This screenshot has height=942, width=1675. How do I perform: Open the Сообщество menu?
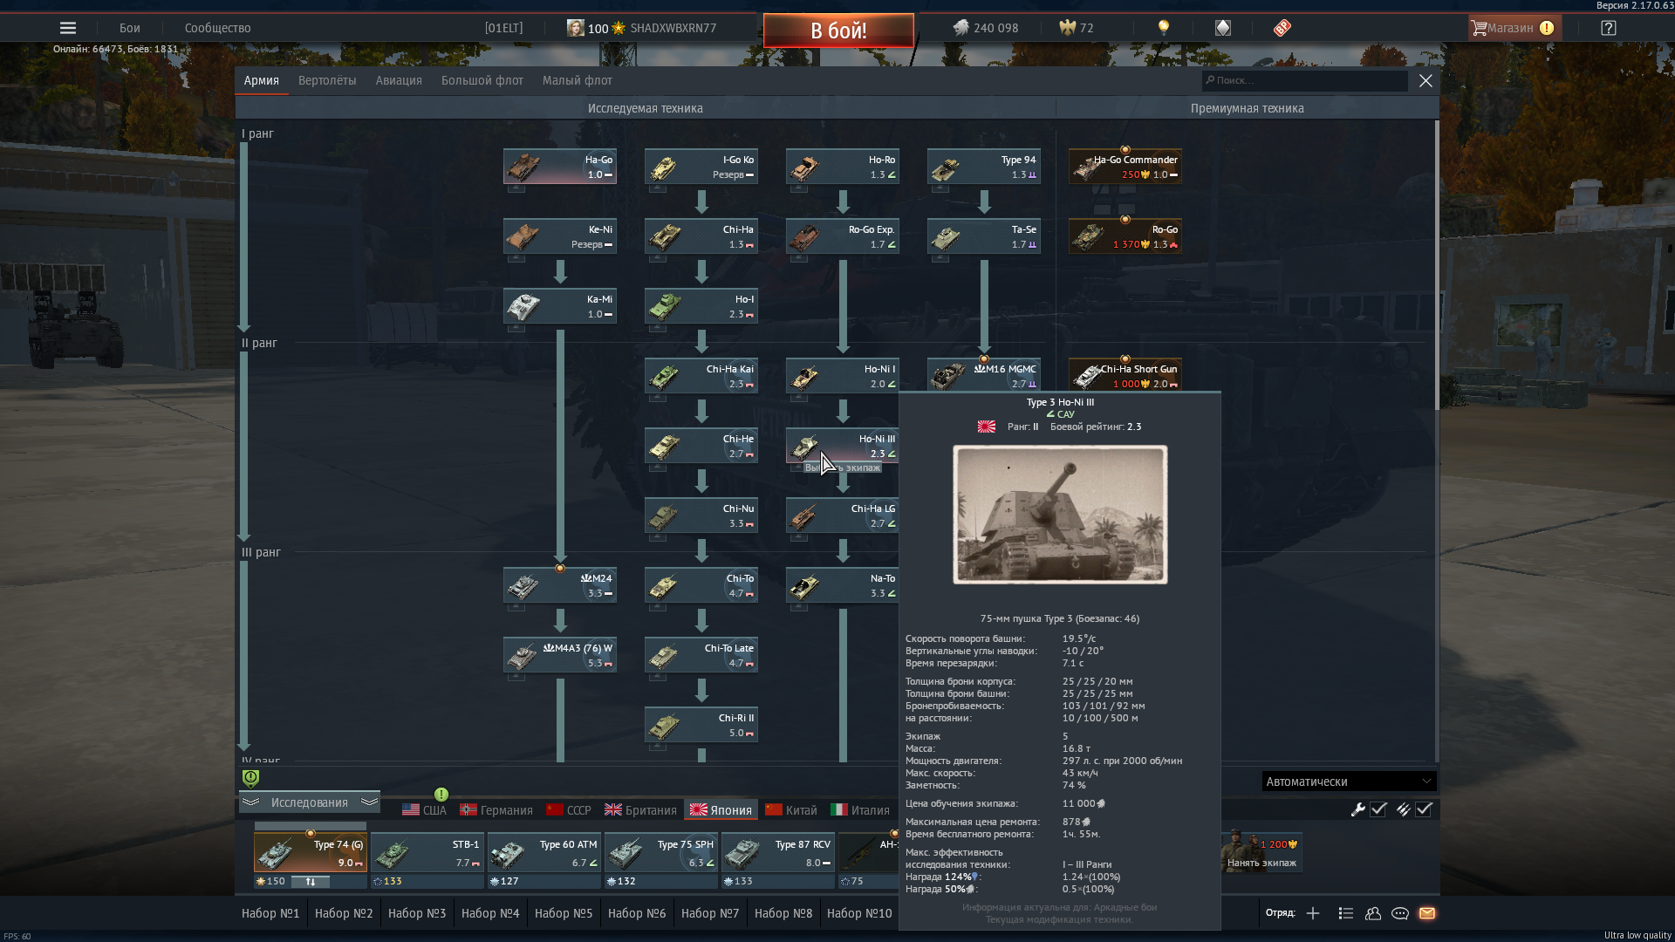(218, 28)
